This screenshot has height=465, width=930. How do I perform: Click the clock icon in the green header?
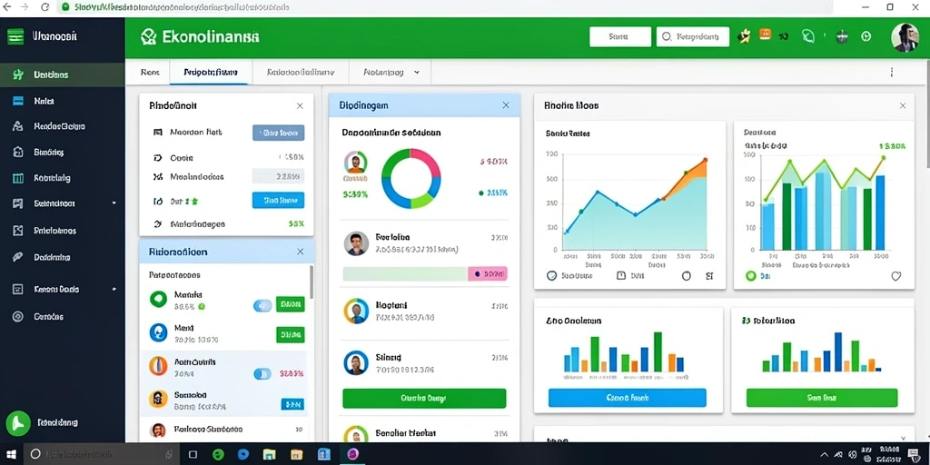866,36
